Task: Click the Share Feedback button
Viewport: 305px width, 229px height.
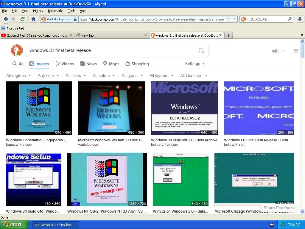Action: [x=279, y=208]
